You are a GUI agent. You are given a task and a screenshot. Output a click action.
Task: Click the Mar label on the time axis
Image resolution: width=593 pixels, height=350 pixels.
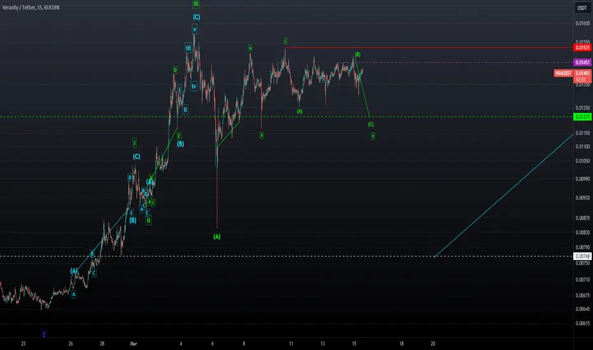(x=134, y=344)
